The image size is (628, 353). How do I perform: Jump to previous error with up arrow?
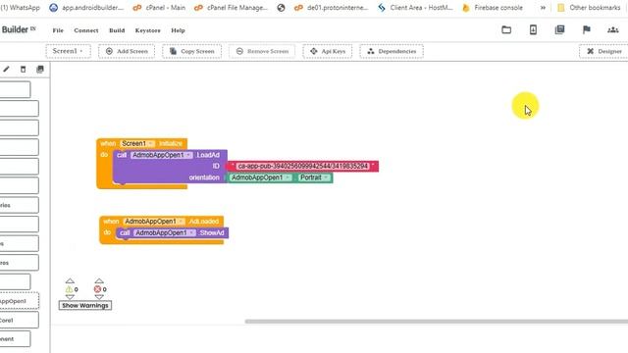99,281
